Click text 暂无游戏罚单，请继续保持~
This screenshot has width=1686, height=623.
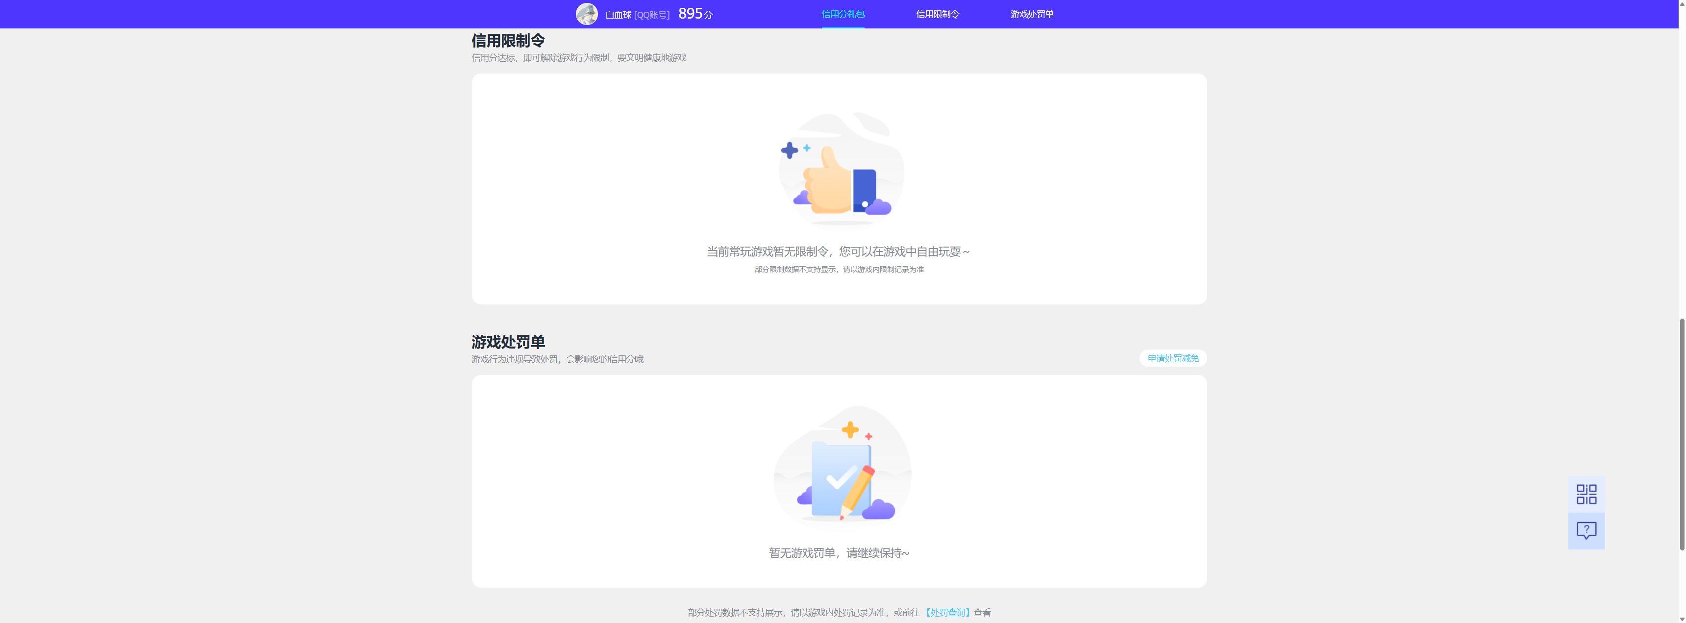[x=839, y=553]
